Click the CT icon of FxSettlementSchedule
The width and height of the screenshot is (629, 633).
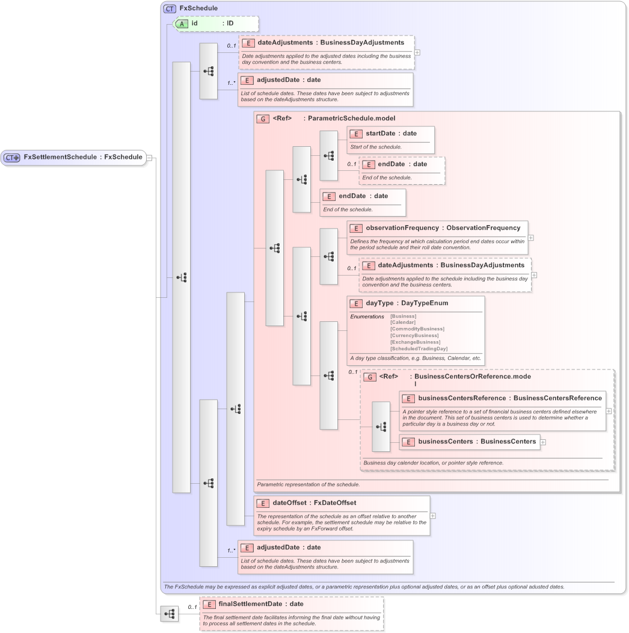click(x=11, y=158)
